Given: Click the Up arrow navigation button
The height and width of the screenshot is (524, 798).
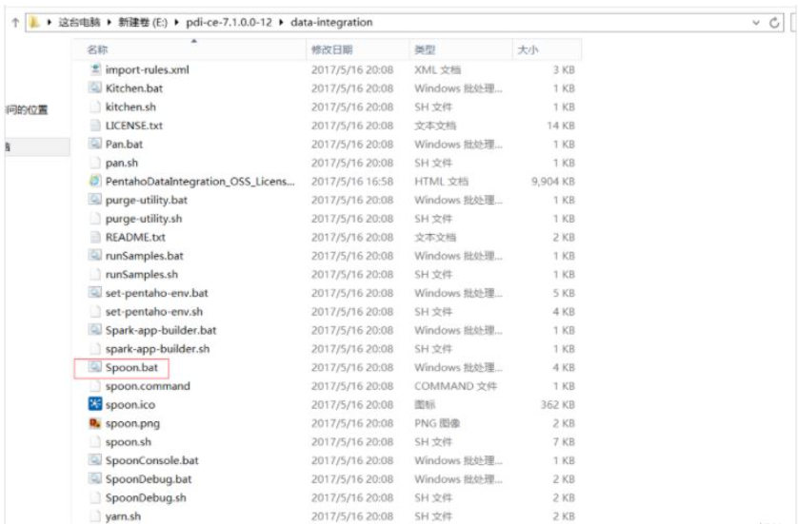Looking at the screenshot, I should click(x=15, y=23).
